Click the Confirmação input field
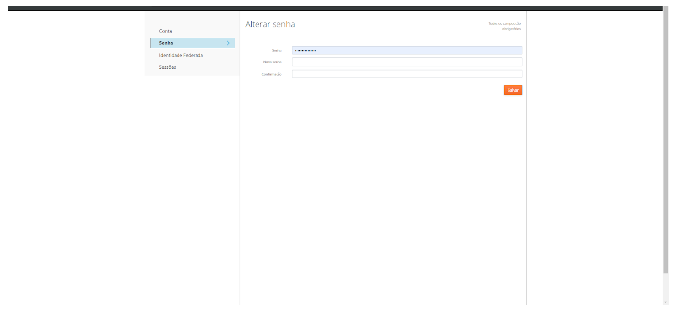The height and width of the screenshot is (321, 673). [x=407, y=74]
